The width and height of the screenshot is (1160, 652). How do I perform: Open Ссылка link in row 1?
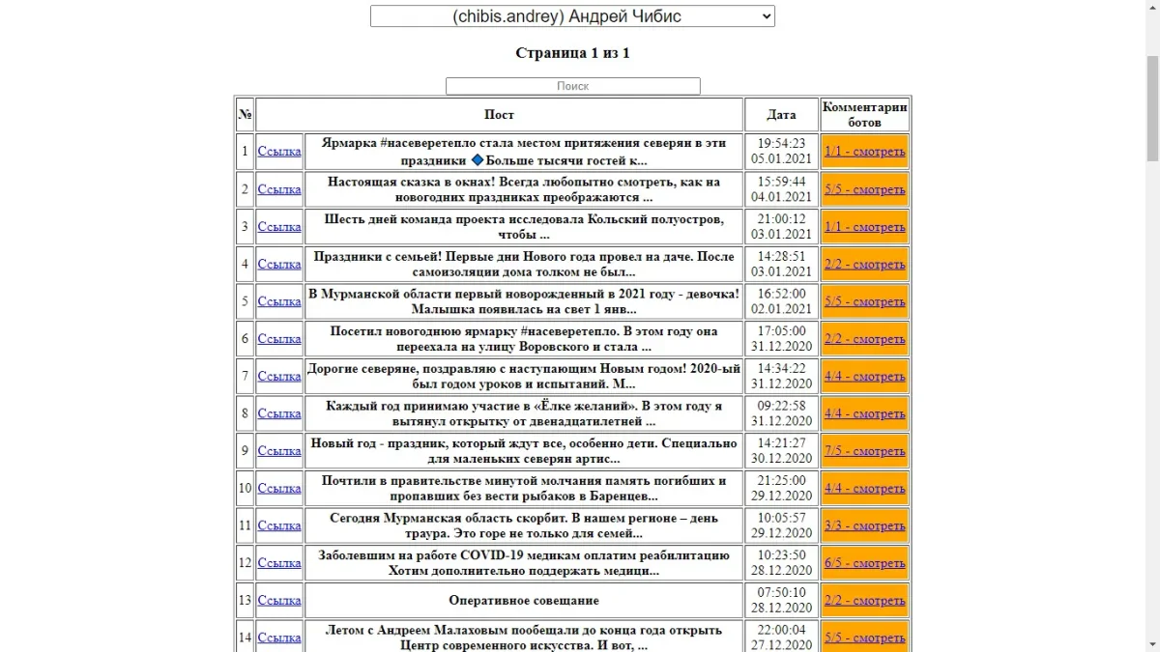coord(279,152)
